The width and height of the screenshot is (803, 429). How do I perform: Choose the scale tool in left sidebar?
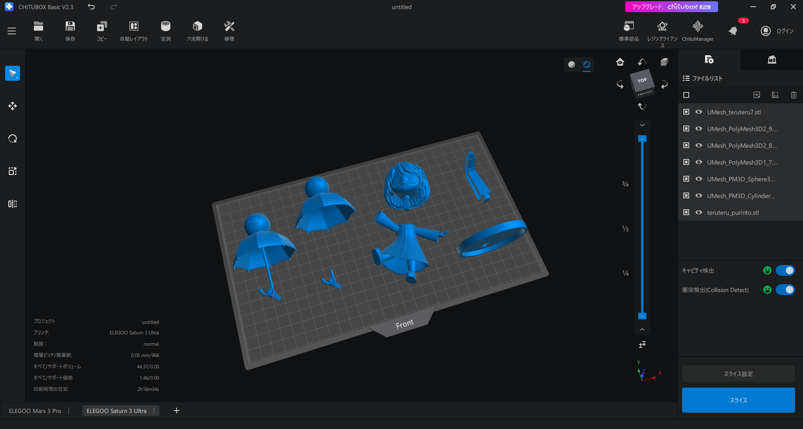[12, 171]
